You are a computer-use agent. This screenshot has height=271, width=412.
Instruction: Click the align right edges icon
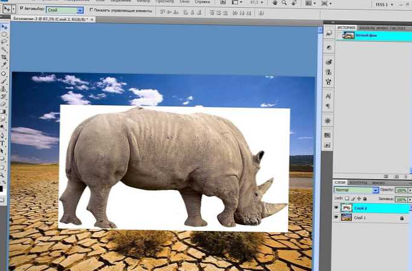pyautogui.click(x=199, y=12)
